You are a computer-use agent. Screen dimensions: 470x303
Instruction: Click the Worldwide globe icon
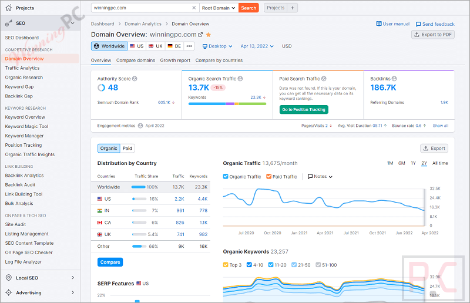click(96, 46)
